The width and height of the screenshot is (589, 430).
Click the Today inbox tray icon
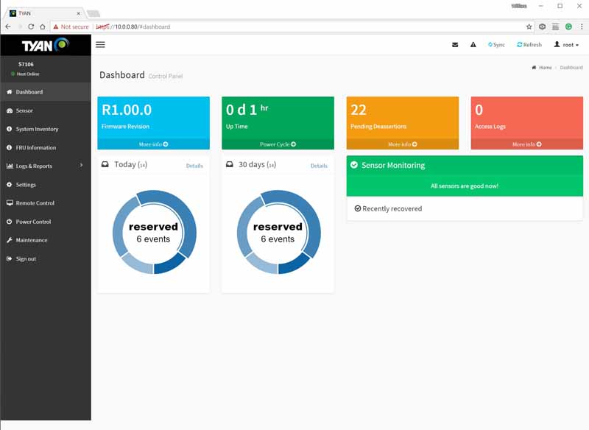[x=105, y=164]
